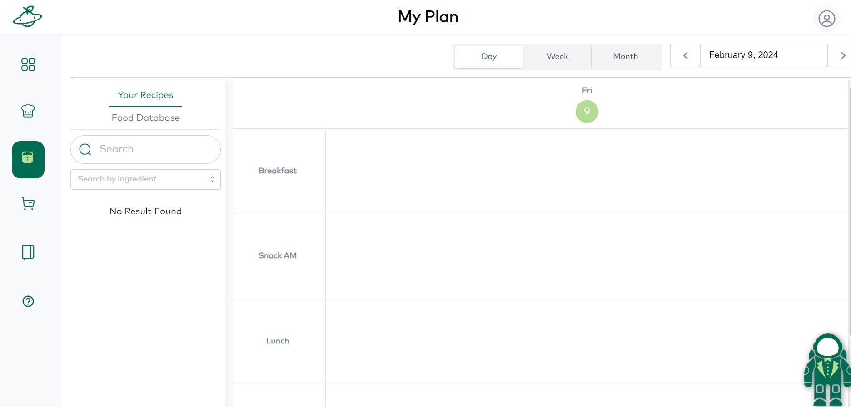Click the green Friday 9 date badge
The height and width of the screenshot is (407, 851).
(x=587, y=111)
